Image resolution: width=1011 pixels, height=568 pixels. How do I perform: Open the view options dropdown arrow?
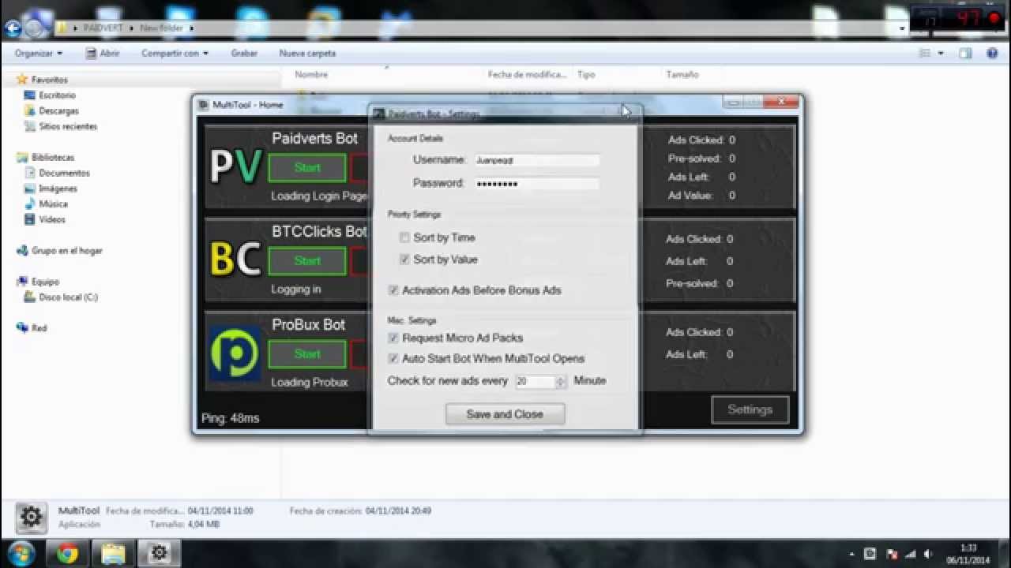click(940, 54)
